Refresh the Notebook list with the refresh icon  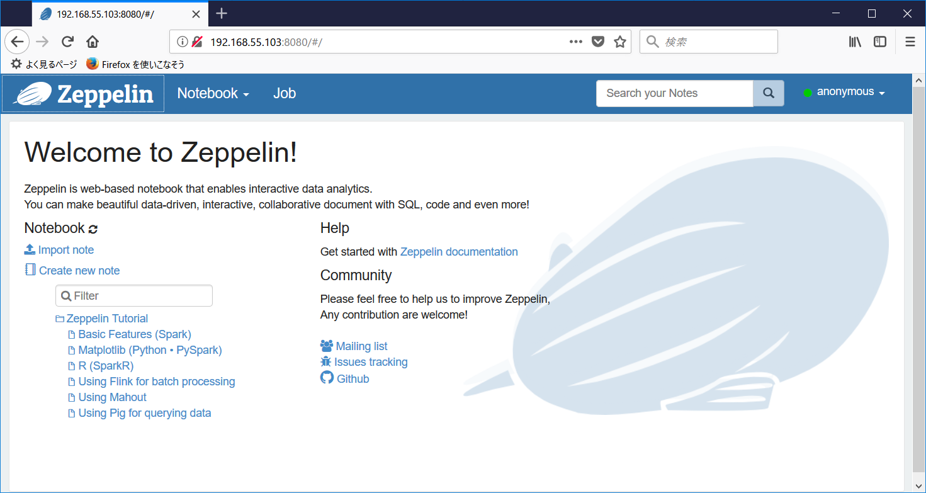[x=92, y=228]
